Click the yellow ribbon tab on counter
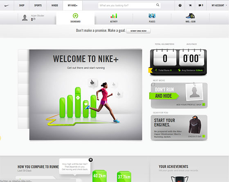229x182 pixels. coord(150,70)
